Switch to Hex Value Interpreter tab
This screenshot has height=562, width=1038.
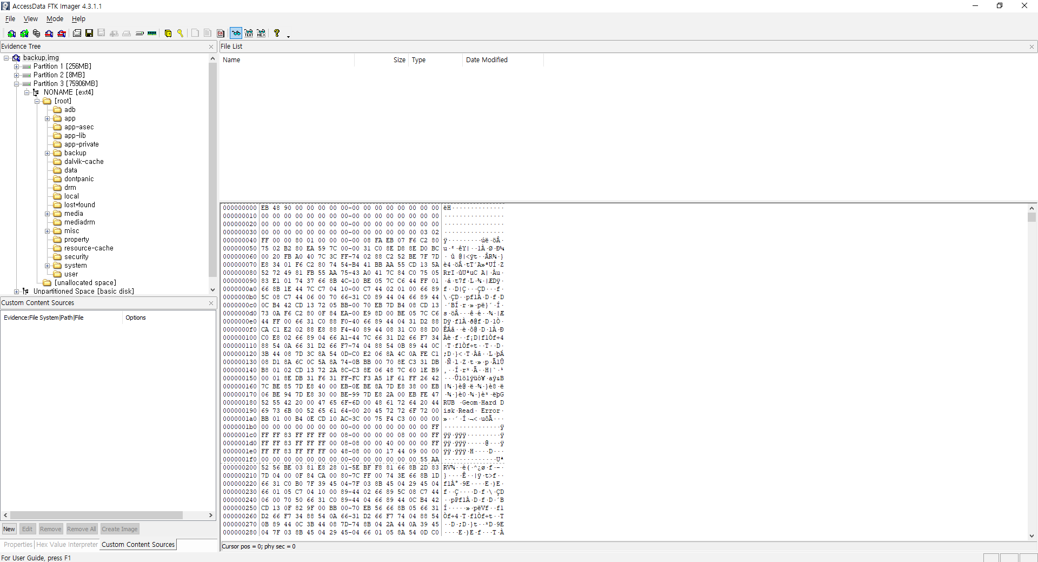[67, 545]
